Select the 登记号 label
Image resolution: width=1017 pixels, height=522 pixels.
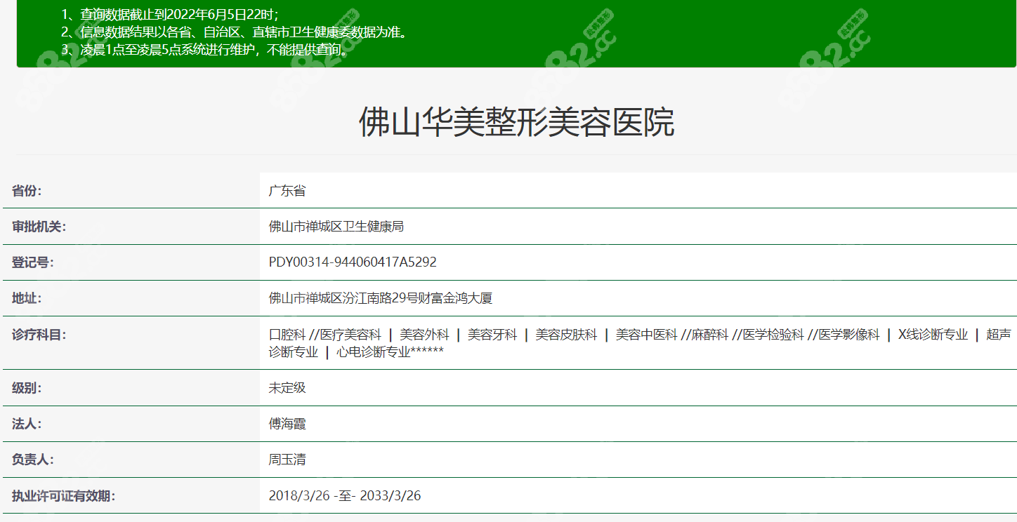pyautogui.click(x=32, y=262)
